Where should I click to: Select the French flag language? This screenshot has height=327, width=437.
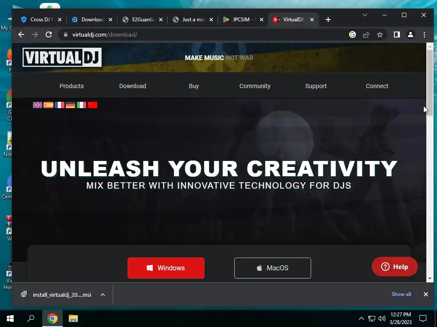click(59, 105)
